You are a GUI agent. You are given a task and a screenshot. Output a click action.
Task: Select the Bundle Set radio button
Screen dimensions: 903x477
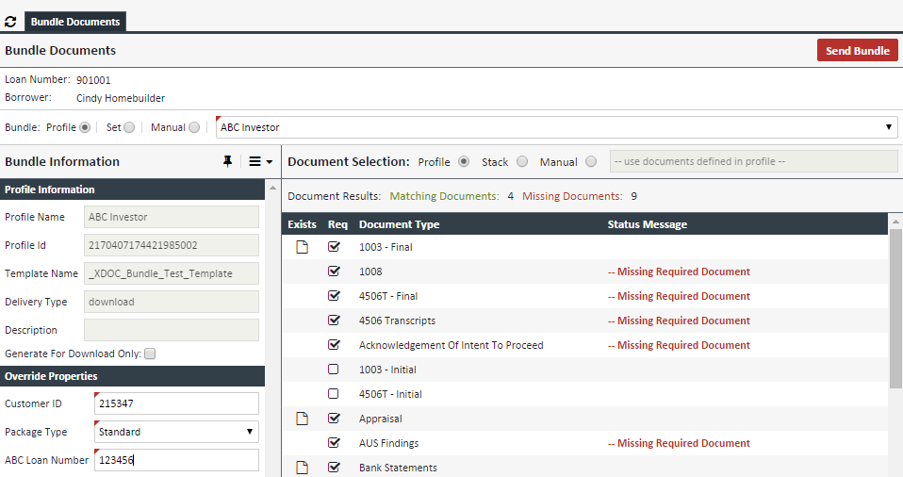129,127
